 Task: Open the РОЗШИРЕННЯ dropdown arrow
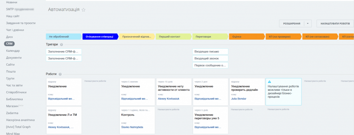[308, 23]
